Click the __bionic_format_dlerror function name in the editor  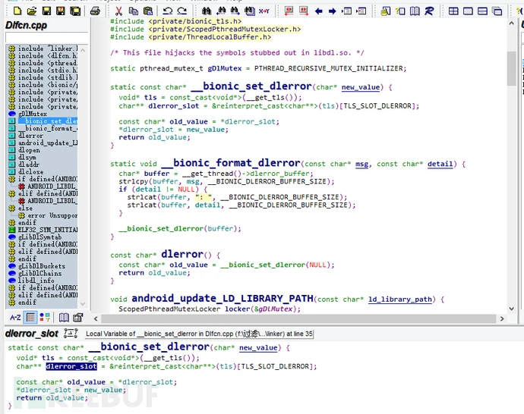231,162
